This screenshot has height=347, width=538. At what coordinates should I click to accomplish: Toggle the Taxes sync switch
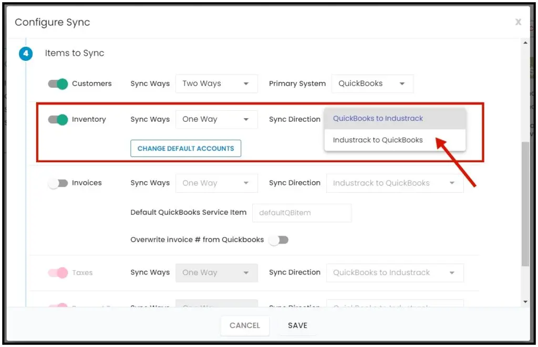pos(58,272)
